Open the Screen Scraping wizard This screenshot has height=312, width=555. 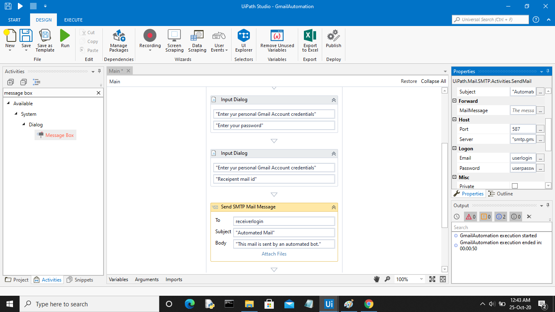(174, 36)
